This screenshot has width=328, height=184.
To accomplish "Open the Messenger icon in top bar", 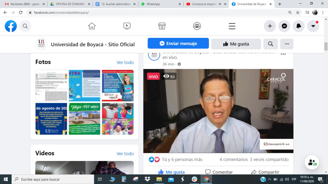I will coord(284,26).
